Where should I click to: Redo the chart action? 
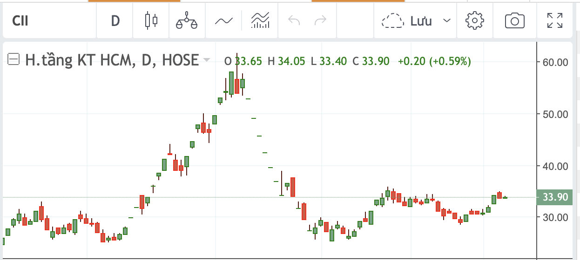coord(320,21)
